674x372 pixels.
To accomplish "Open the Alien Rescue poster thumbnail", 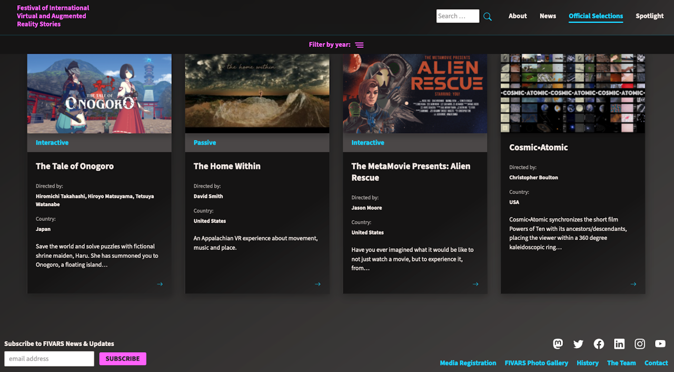I will [x=415, y=94].
